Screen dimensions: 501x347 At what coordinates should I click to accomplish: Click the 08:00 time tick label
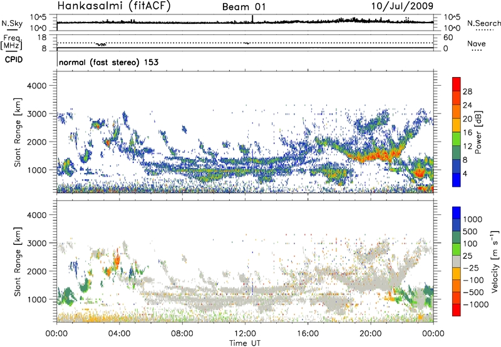click(x=182, y=334)
